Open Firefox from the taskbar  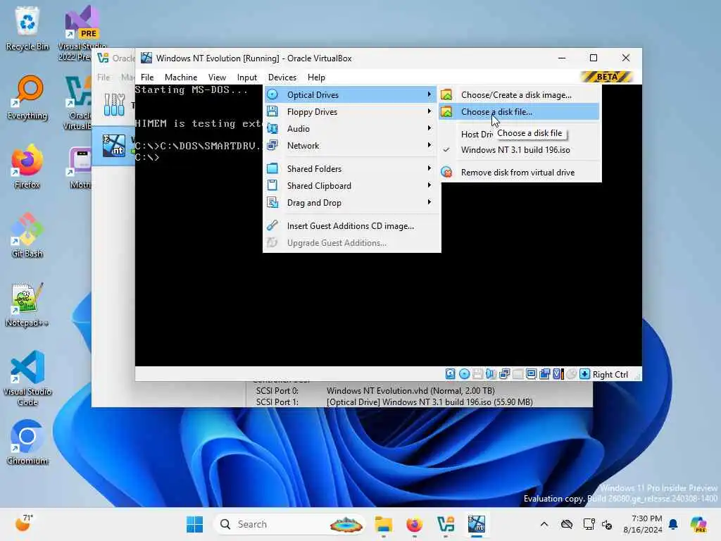(x=414, y=524)
